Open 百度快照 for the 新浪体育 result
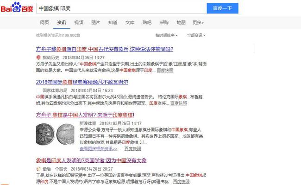Screen dimensions: 301x185 [132, 149]
